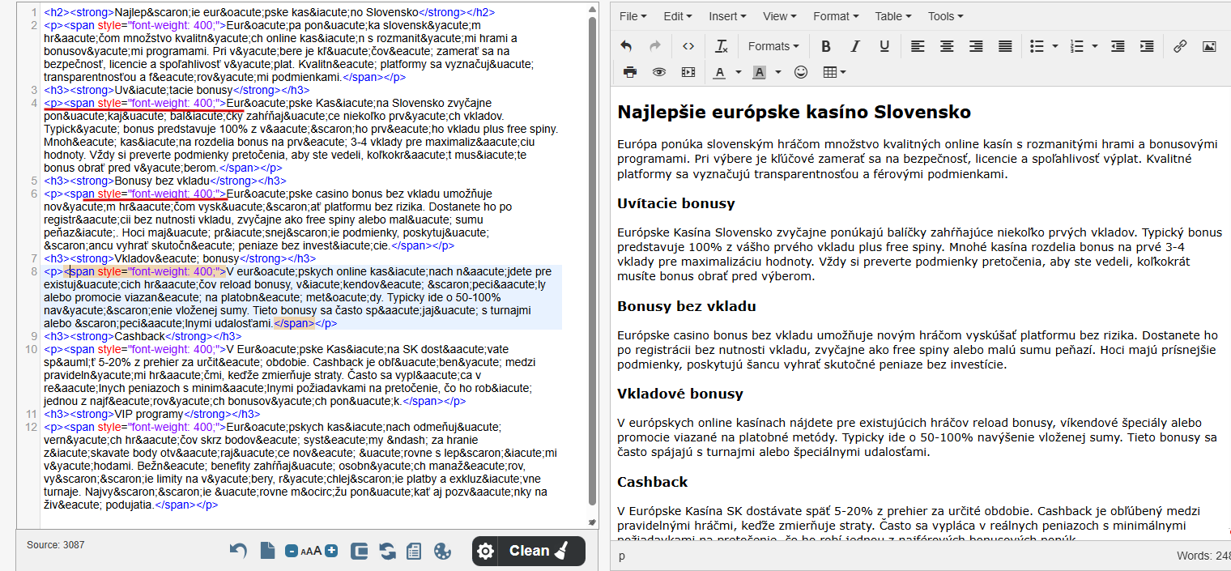Screen dimensions: 1231x571
Task: Open the Table menu
Action: 894,16
